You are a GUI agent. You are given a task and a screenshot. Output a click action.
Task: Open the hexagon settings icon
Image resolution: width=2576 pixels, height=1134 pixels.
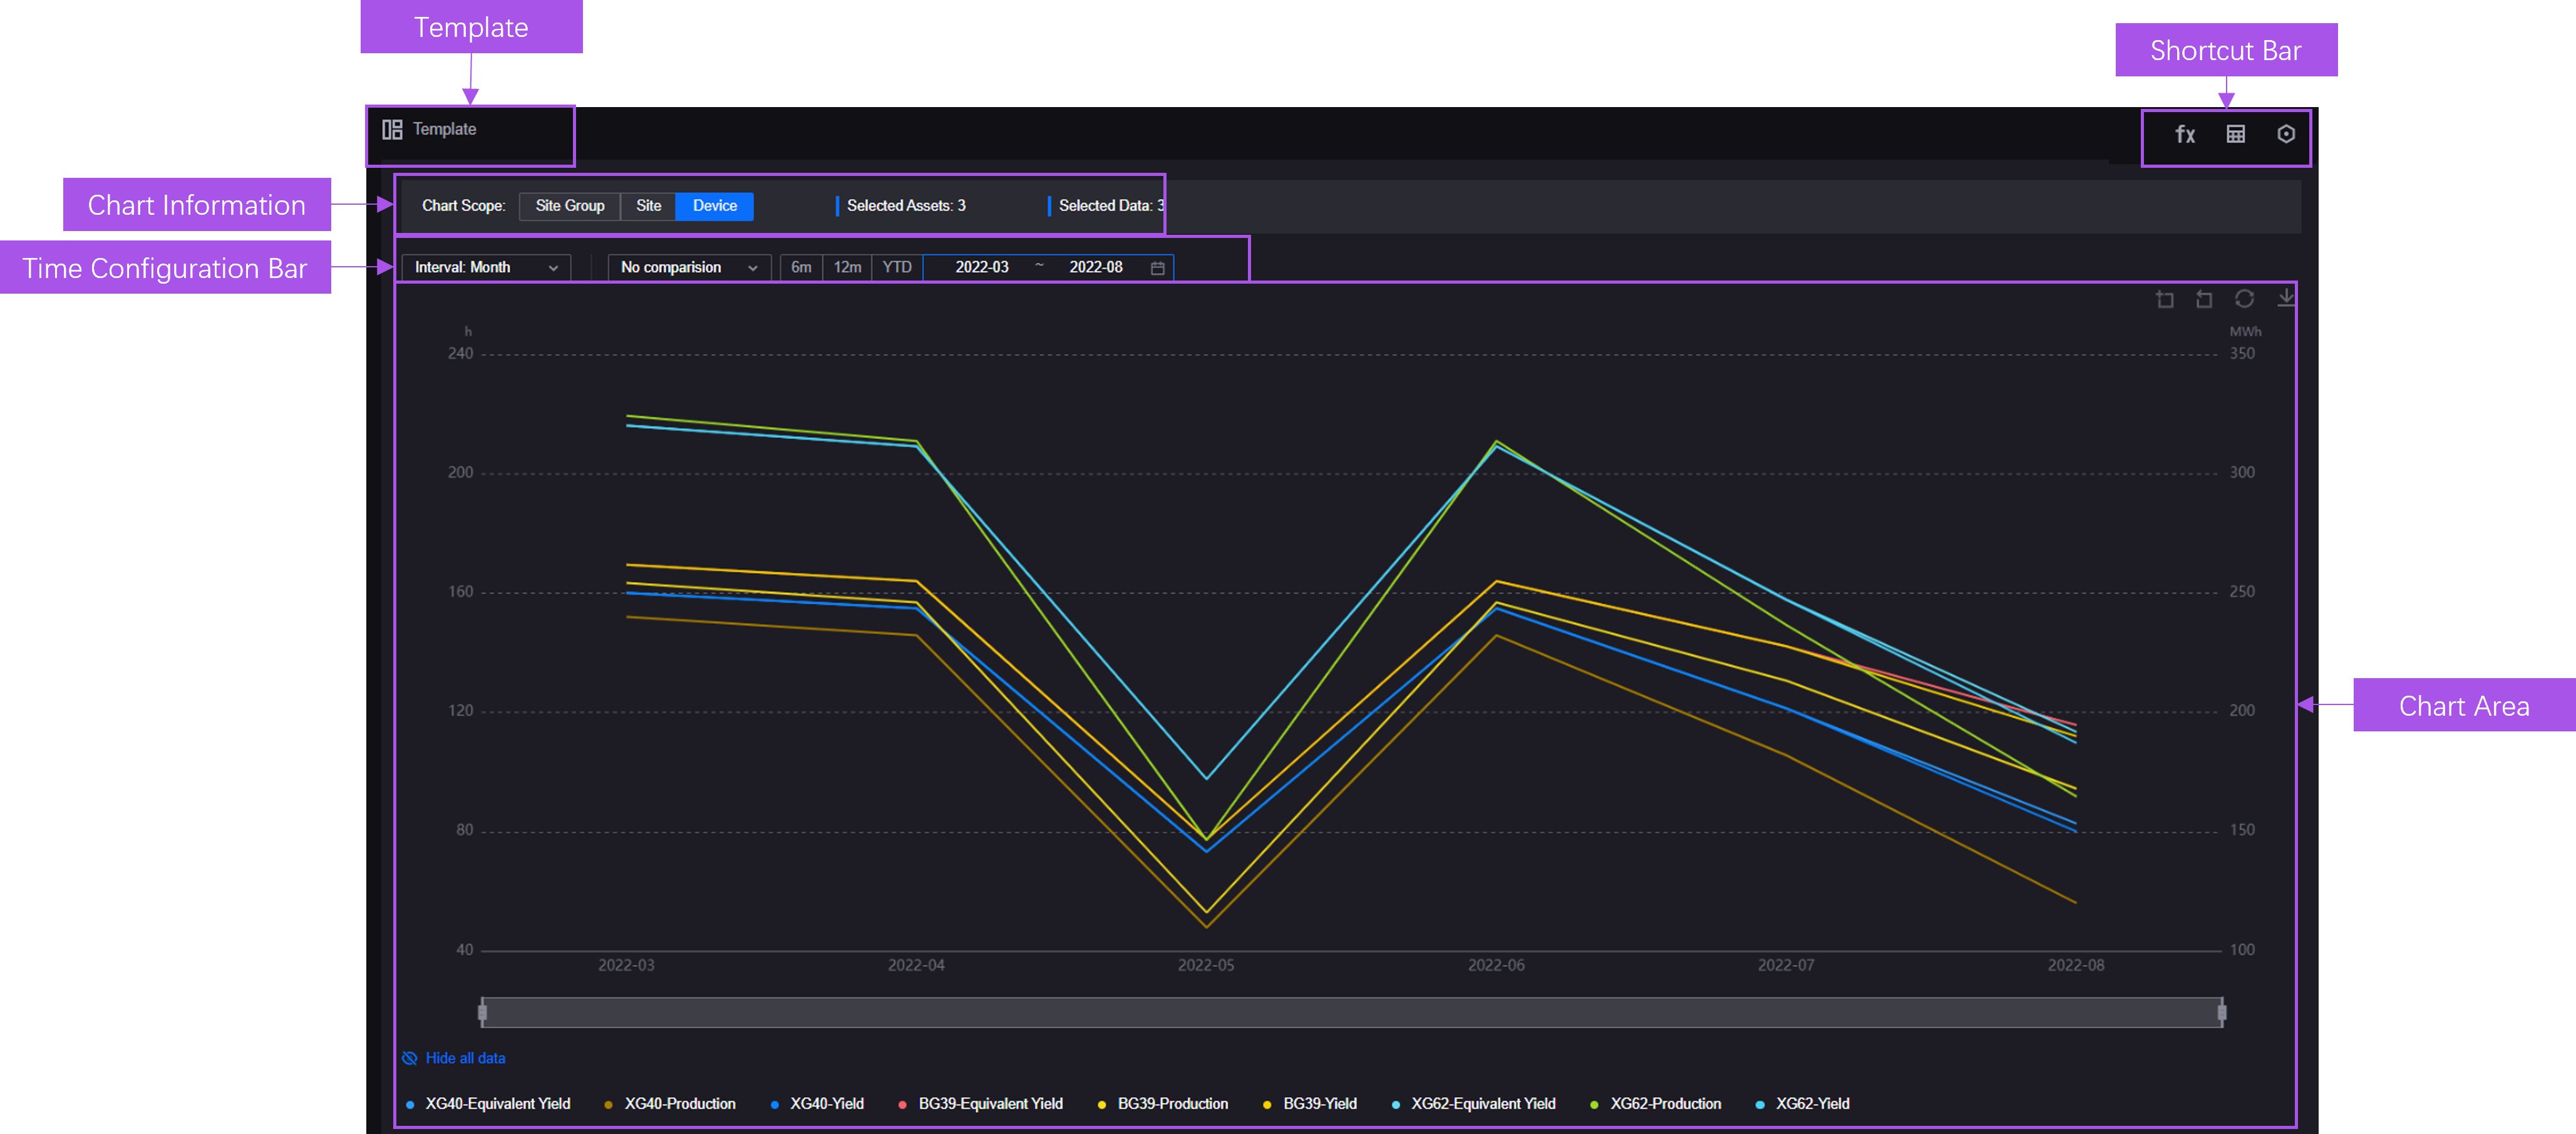(2285, 134)
